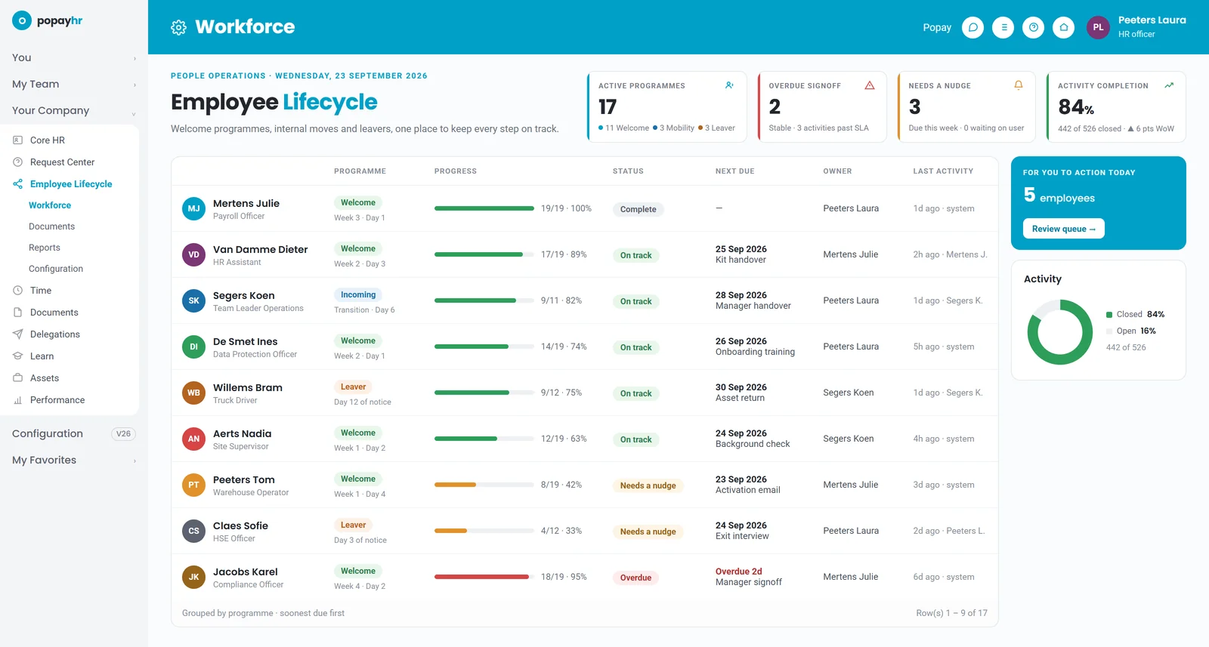The height and width of the screenshot is (647, 1209).
Task: Click the Employee Lifecycle share-nodes icon
Action: point(18,184)
